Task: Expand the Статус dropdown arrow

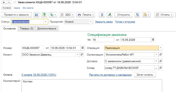Action: coord(46,22)
